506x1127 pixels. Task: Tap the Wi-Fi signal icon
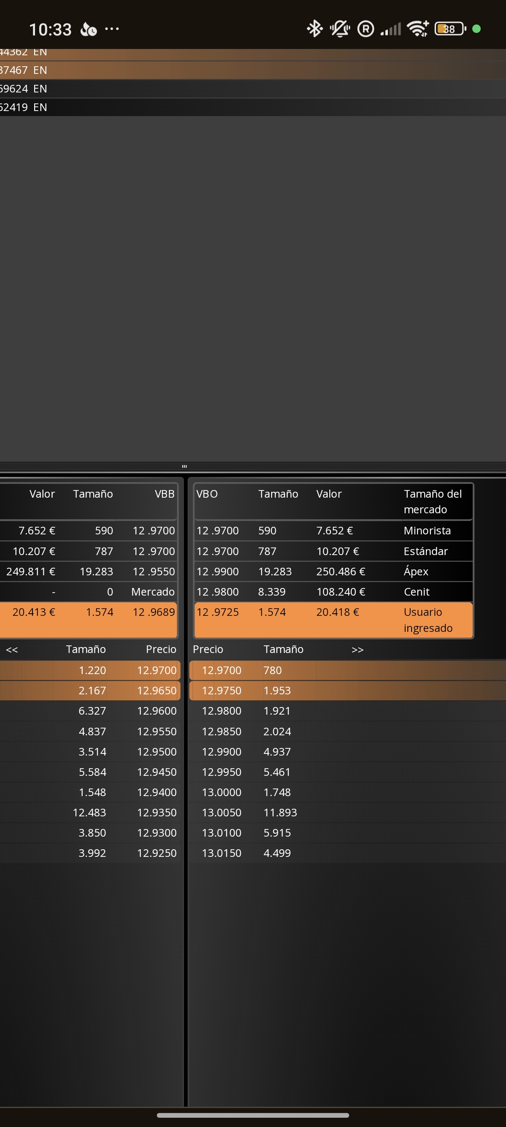(417, 29)
